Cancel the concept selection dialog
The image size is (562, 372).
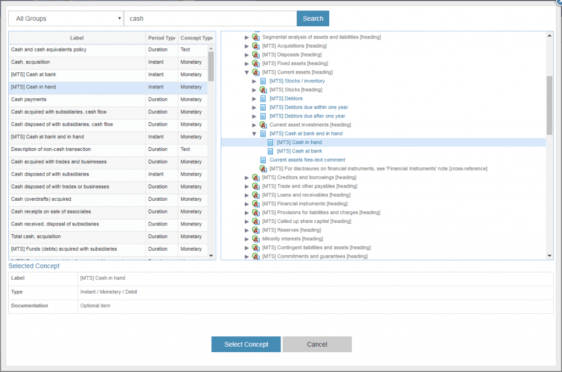coord(317,345)
